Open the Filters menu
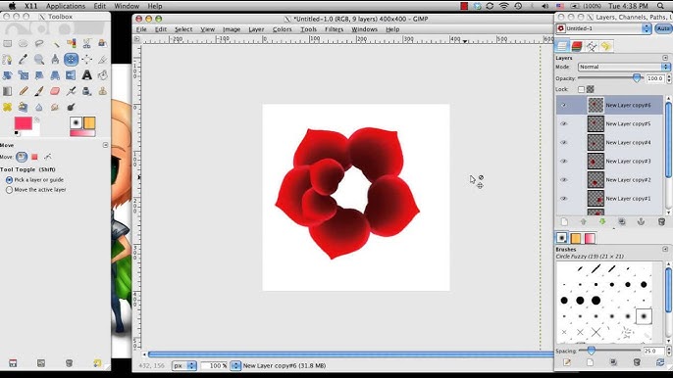Image resolution: width=673 pixels, height=378 pixels. click(x=334, y=29)
